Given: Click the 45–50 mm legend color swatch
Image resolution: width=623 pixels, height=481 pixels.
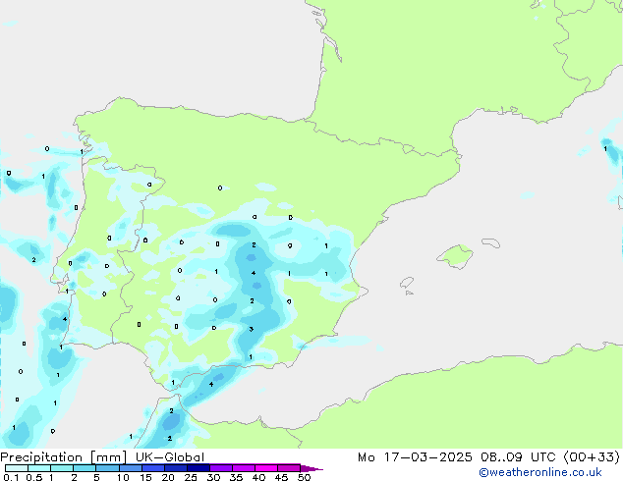Looking at the screenshot, I should 289,468.
